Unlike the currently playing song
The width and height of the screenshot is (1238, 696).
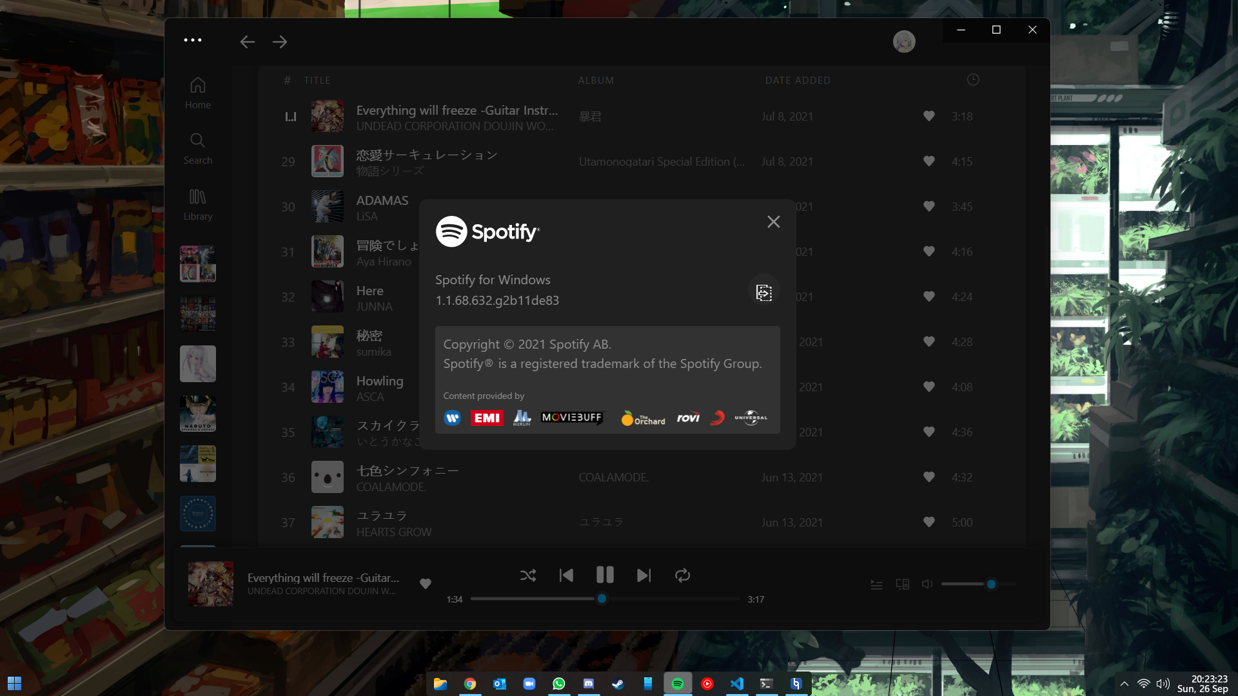(x=425, y=583)
